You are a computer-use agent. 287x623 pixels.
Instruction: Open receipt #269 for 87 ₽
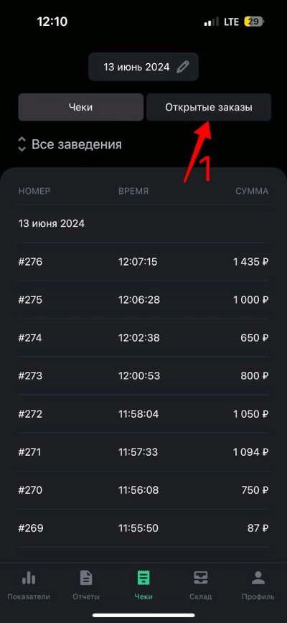pyautogui.click(x=143, y=528)
